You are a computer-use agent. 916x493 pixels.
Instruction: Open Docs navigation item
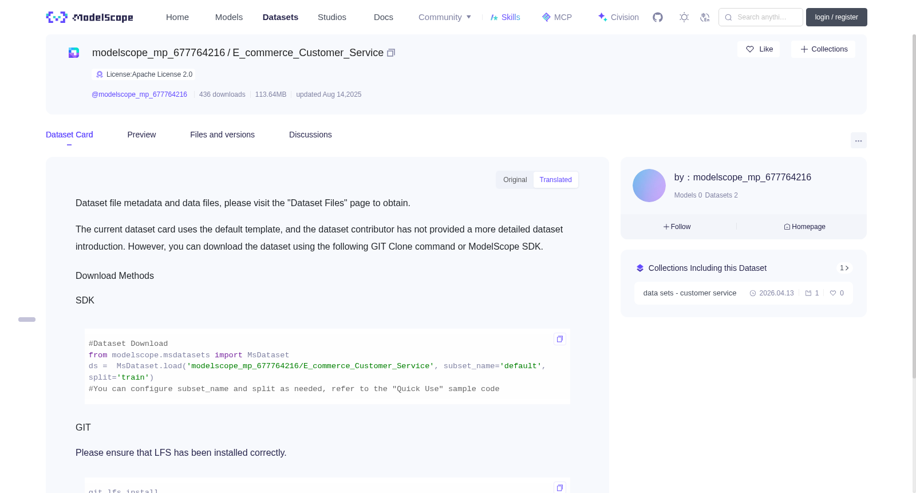coord(384,17)
